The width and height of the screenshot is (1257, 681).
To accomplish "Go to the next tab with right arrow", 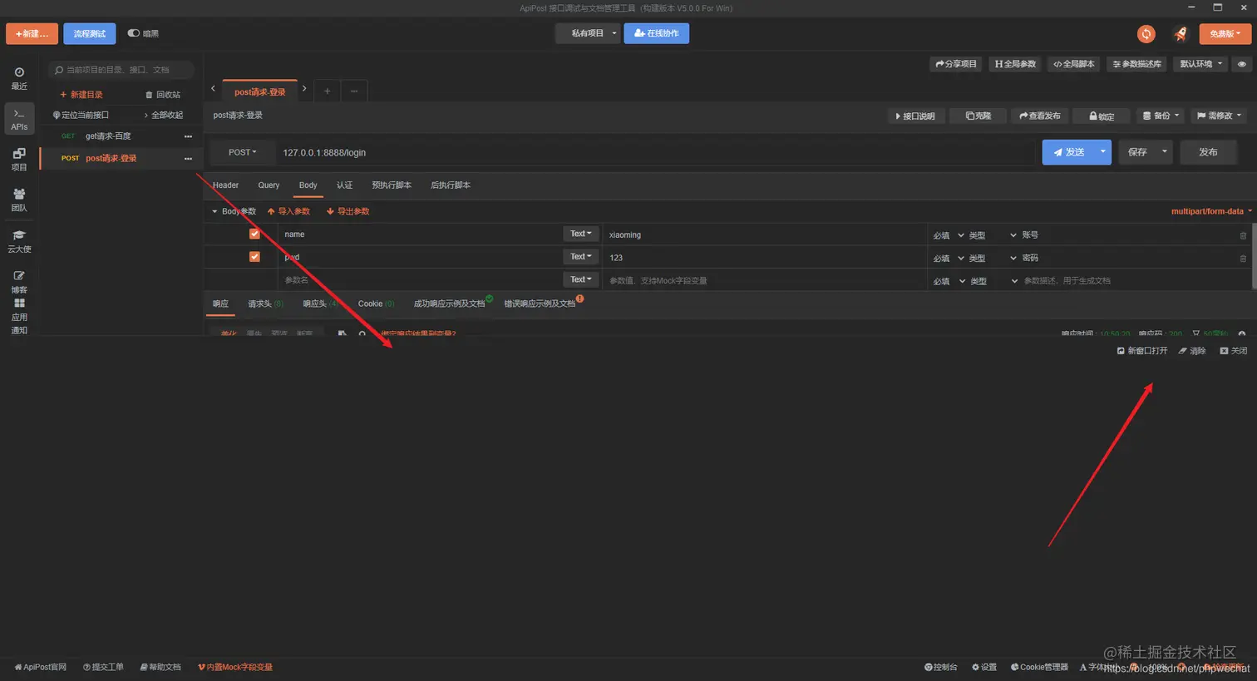I will click(304, 88).
